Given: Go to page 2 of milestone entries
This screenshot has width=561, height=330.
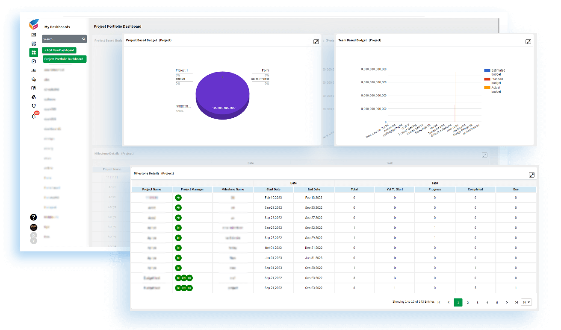Looking at the screenshot, I should (468, 302).
